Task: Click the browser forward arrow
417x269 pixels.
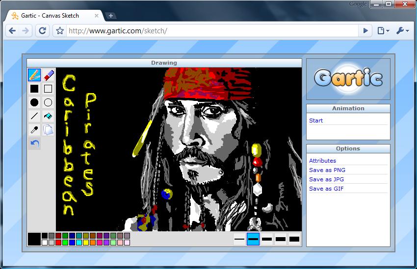Action: coord(26,31)
